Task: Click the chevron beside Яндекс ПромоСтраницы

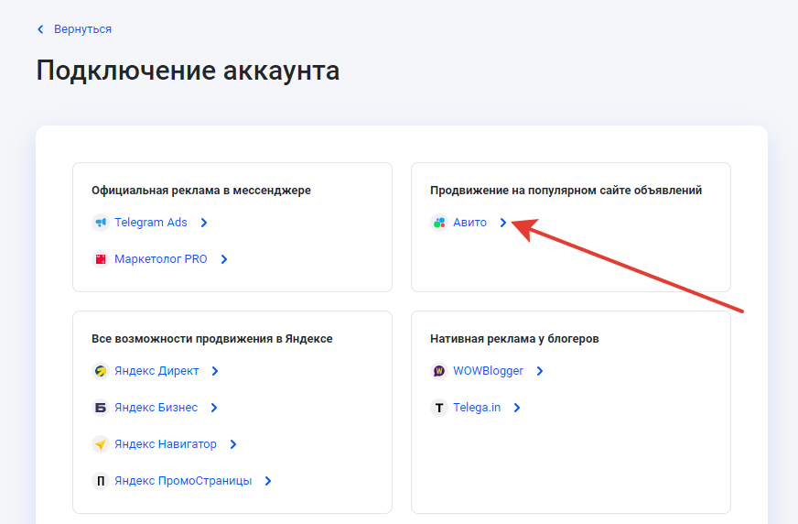Action: click(268, 481)
